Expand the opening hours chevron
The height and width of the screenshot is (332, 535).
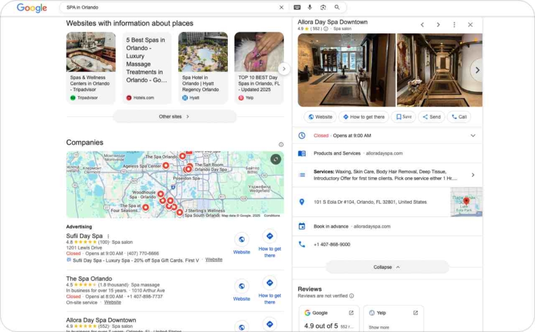pos(473,135)
